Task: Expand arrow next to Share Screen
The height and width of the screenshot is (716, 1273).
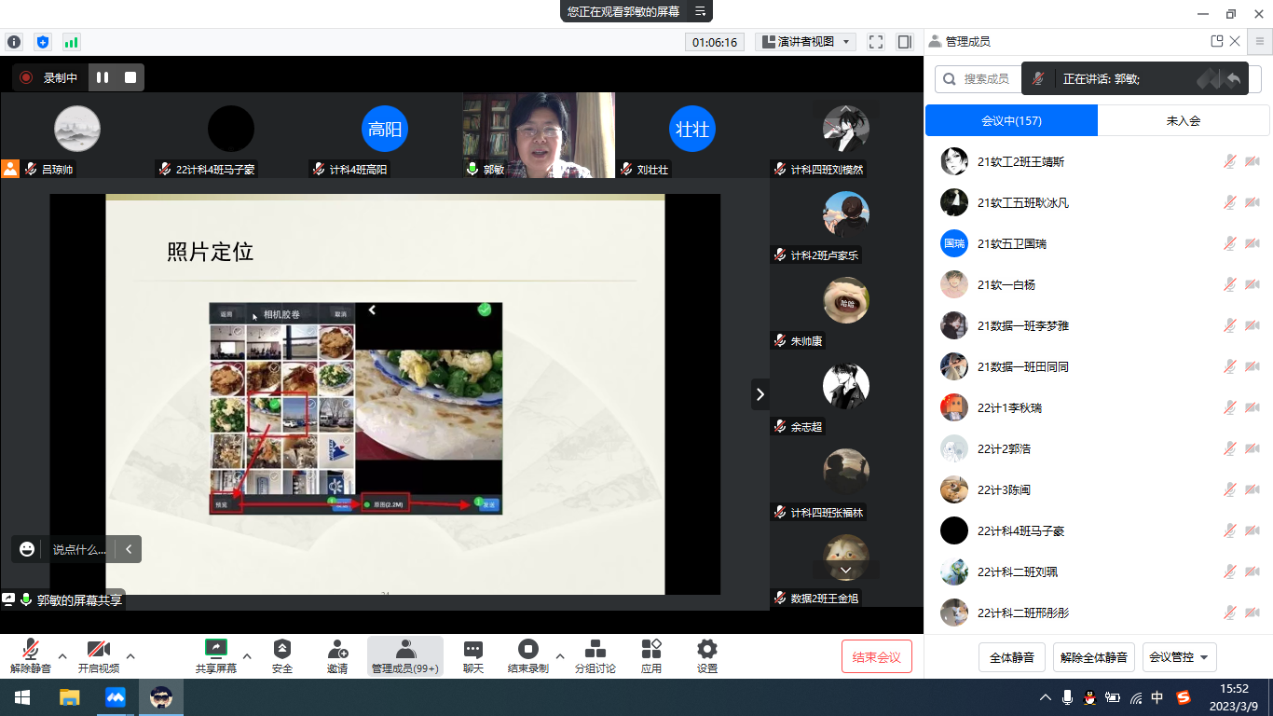Action: [x=247, y=655]
